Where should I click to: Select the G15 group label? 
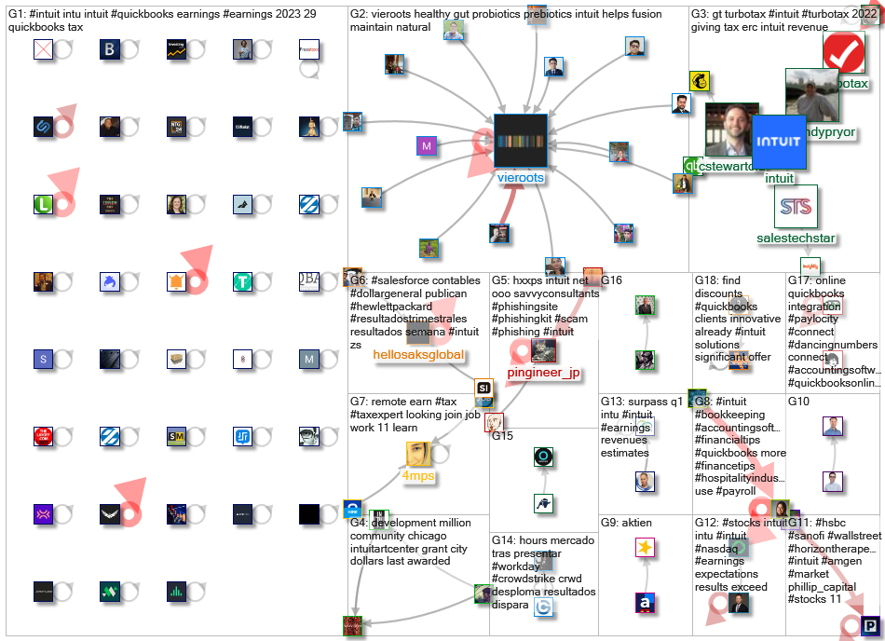(x=502, y=436)
